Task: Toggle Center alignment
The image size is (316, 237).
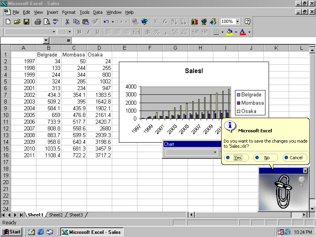Action: 118,32
